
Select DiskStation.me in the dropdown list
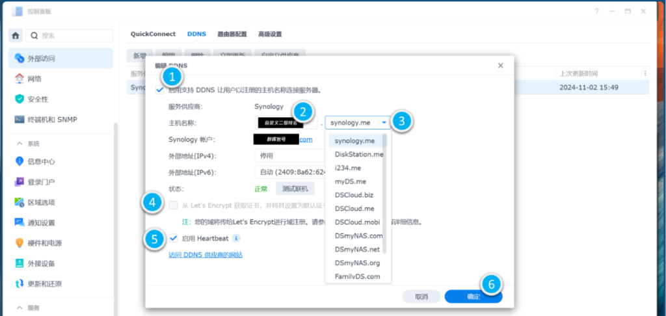(x=359, y=154)
